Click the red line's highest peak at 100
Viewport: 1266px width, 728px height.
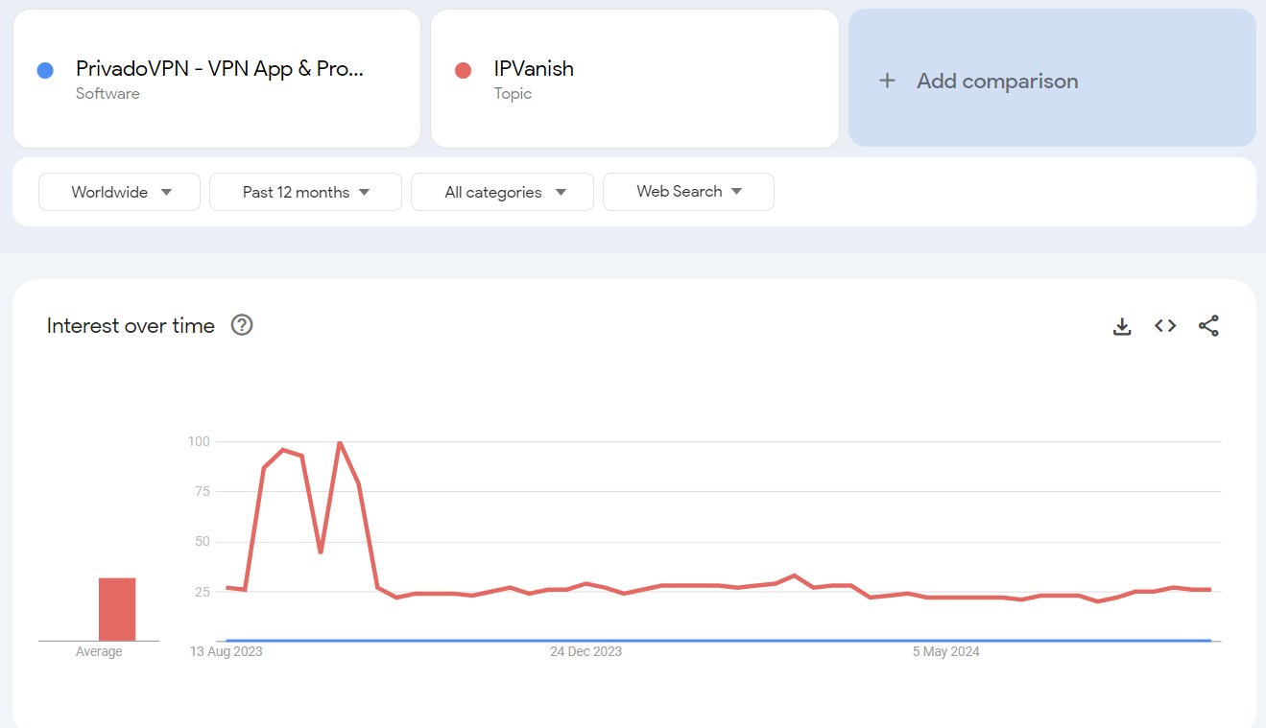pos(340,442)
